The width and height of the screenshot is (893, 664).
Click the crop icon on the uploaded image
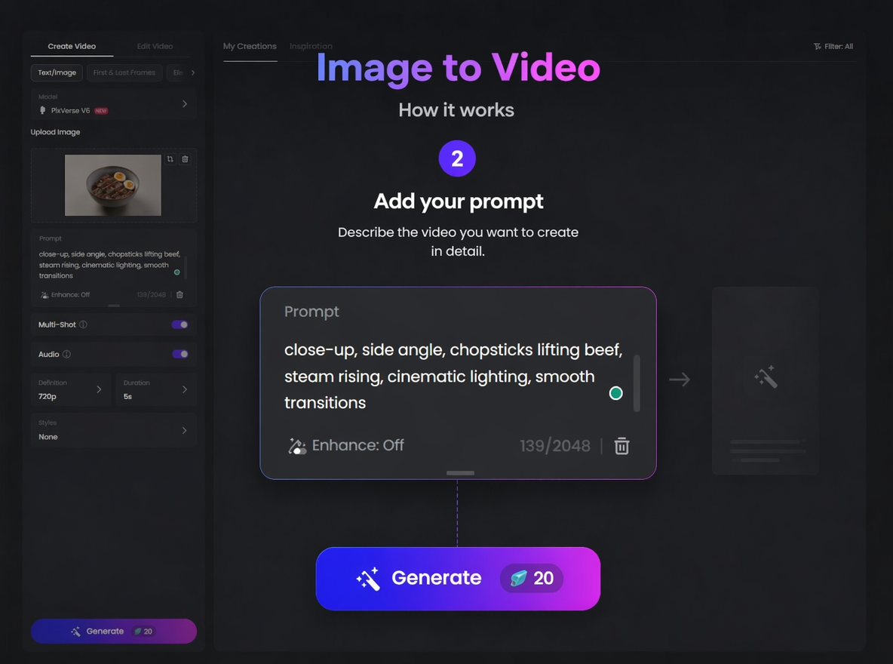tap(170, 159)
